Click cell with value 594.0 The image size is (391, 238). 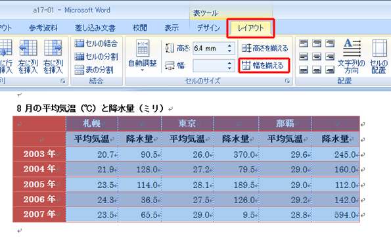[335, 214]
